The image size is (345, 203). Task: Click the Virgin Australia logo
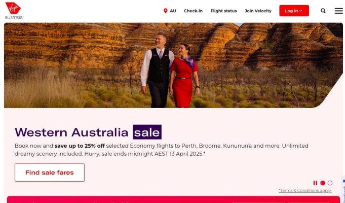click(13, 11)
